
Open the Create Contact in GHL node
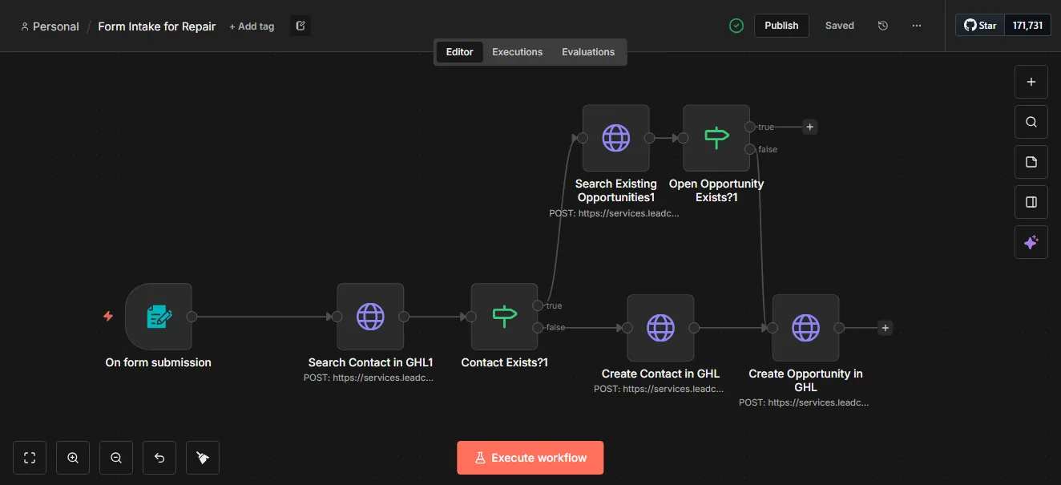[660, 328]
